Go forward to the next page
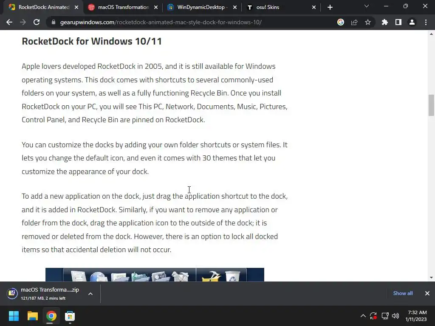Screen dimensions: 435x326 (23, 22)
